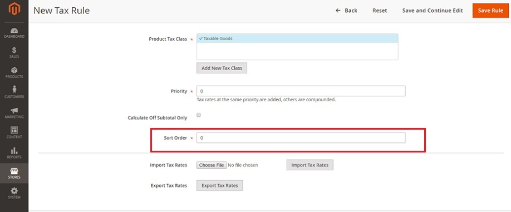Click the 'No file chosen' text
This screenshot has width=511, height=212.
tap(243, 165)
